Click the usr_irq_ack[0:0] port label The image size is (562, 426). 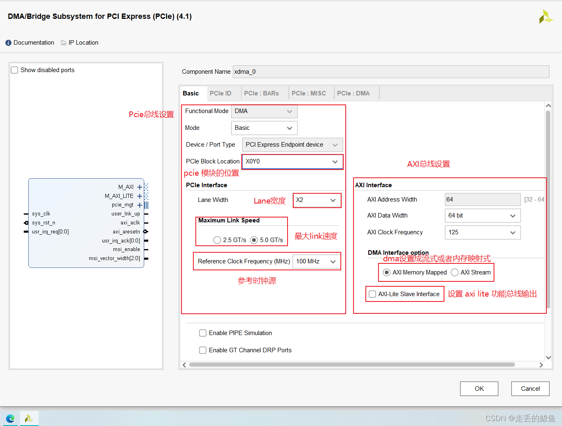121,241
